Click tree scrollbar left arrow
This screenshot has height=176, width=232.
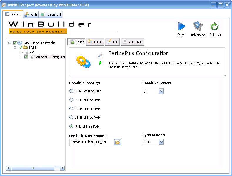tap(9, 168)
